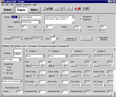Click the Open folder toolbar icon
116x97 pixels.
coord(48,8)
